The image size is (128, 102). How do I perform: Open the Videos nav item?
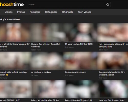pyautogui.click(x=9, y=12)
